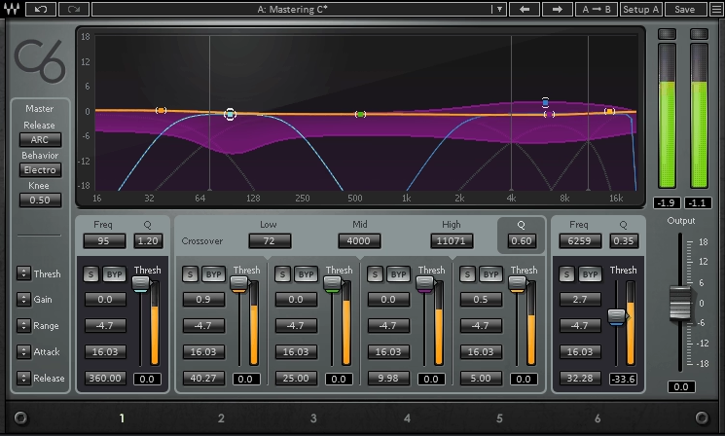Change the Master Release ARC mode
Screen dimensions: 725x436
tap(40, 139)
